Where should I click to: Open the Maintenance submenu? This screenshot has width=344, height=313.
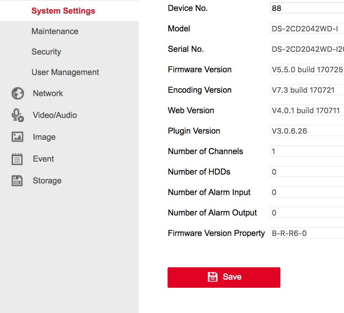coord(55,31)
